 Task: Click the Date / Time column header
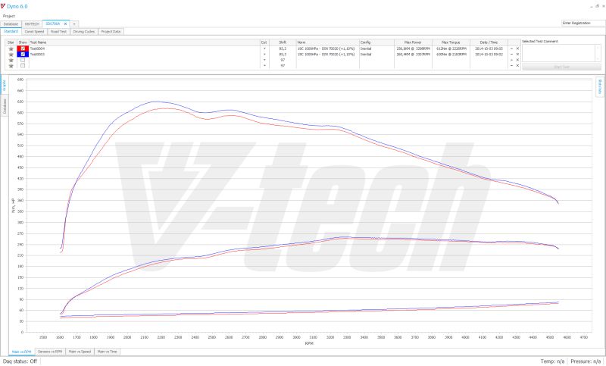click(489, 42)
